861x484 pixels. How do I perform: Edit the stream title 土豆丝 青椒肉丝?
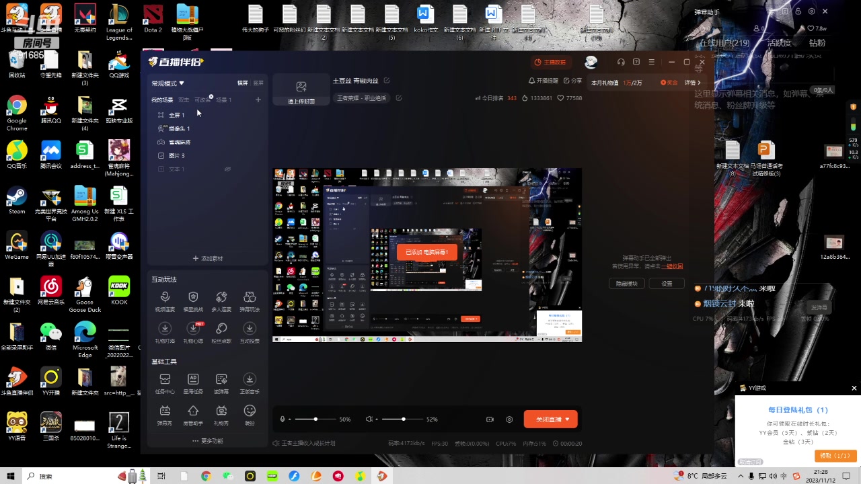tap(387, 81)
